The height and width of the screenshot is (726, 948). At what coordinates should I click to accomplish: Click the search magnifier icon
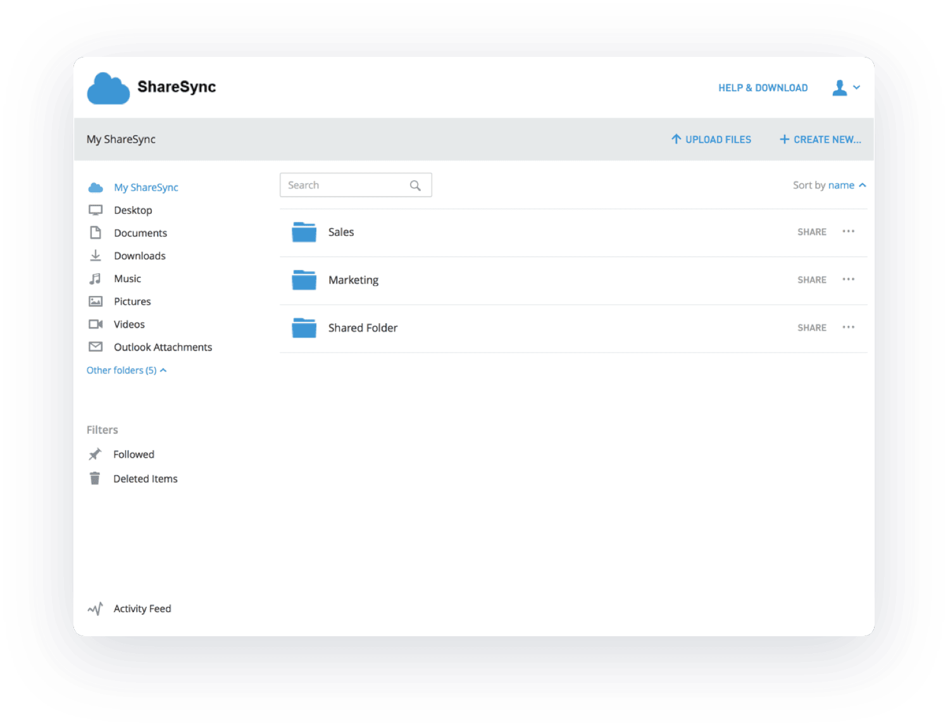pos(415,185)
